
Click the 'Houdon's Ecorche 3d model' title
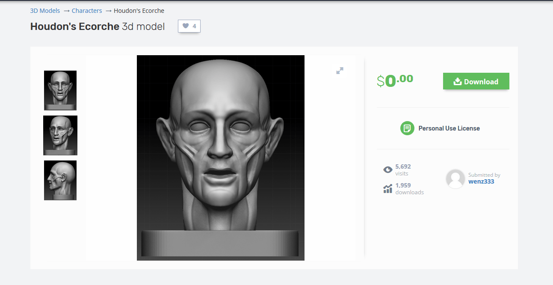[98, 27]
